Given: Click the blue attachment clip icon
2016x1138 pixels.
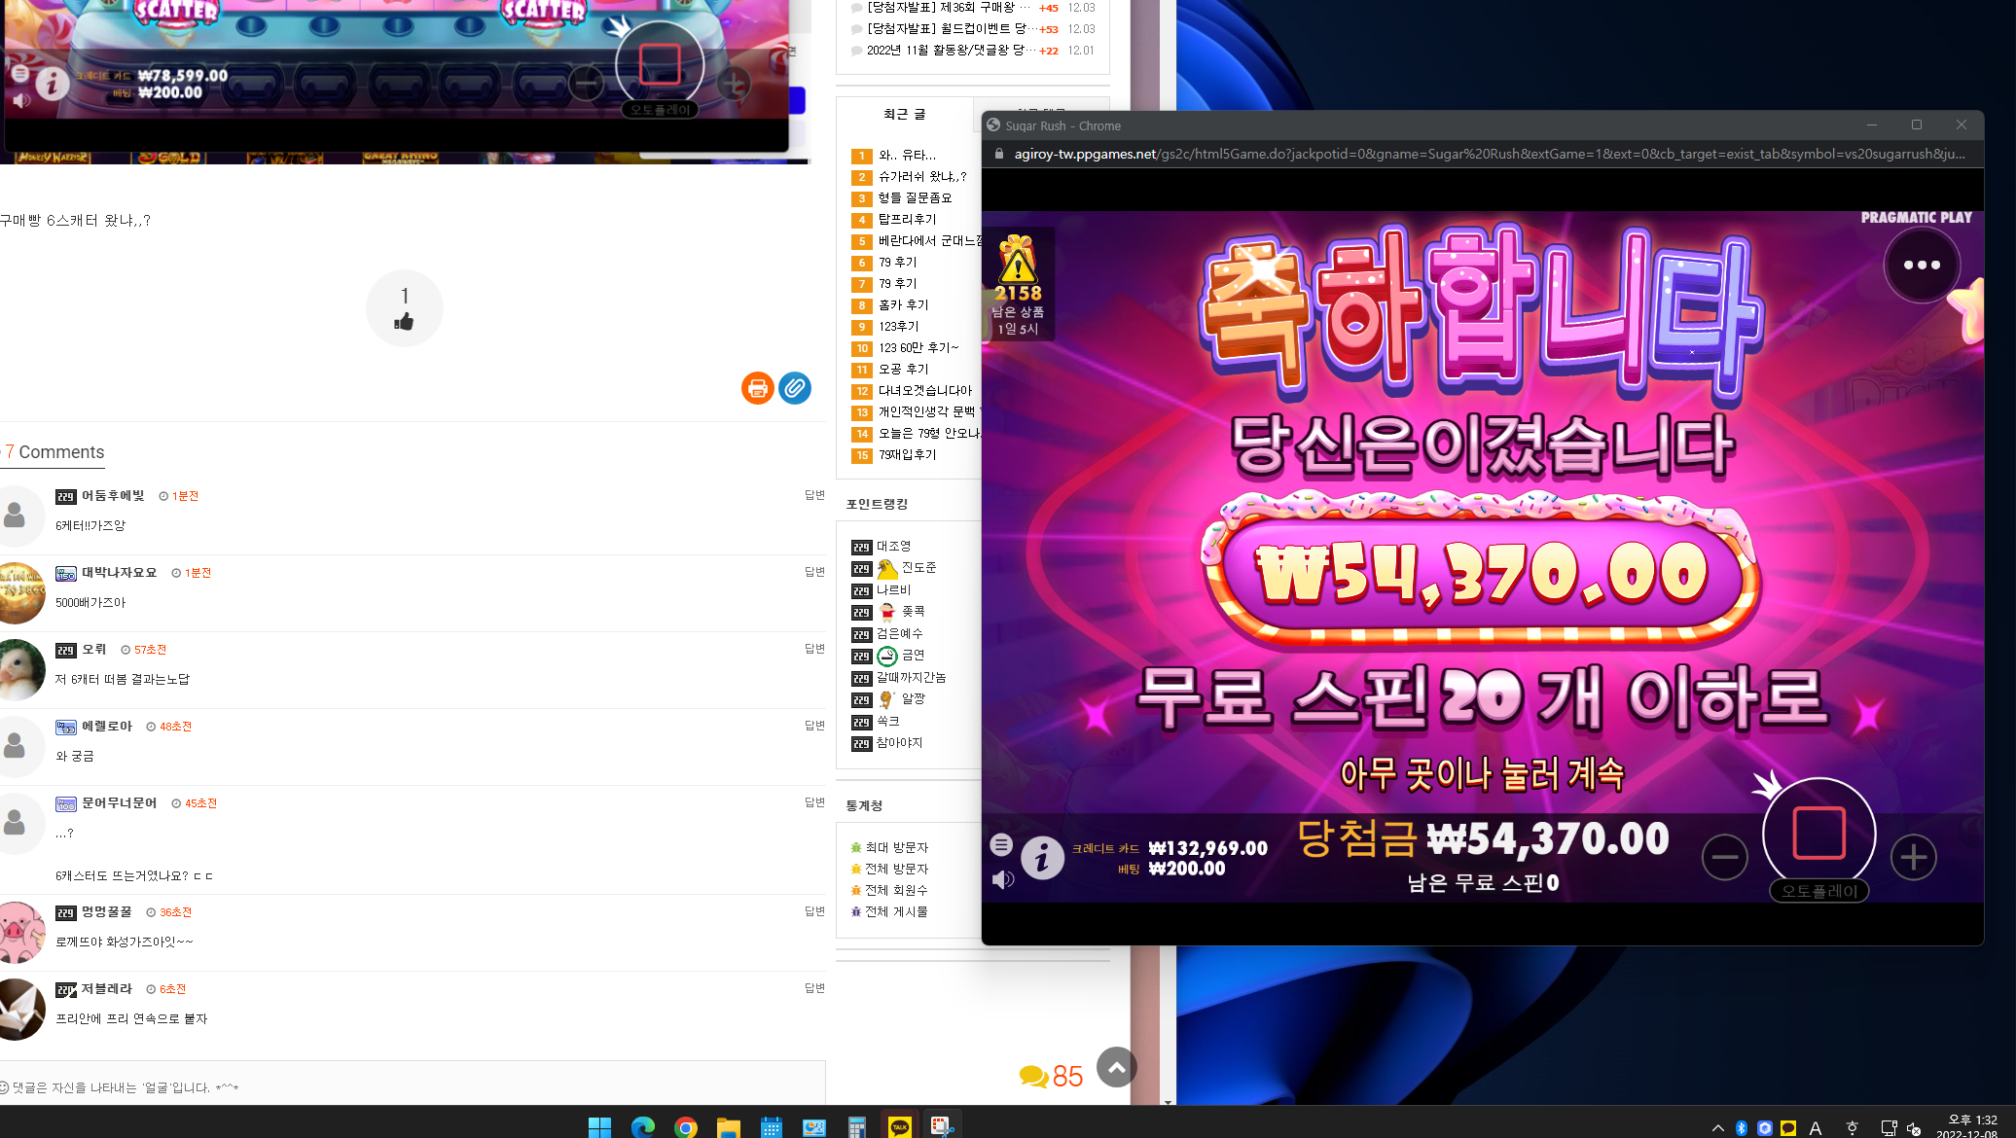Looking at the screenshot, I should (x=795, y=388).
